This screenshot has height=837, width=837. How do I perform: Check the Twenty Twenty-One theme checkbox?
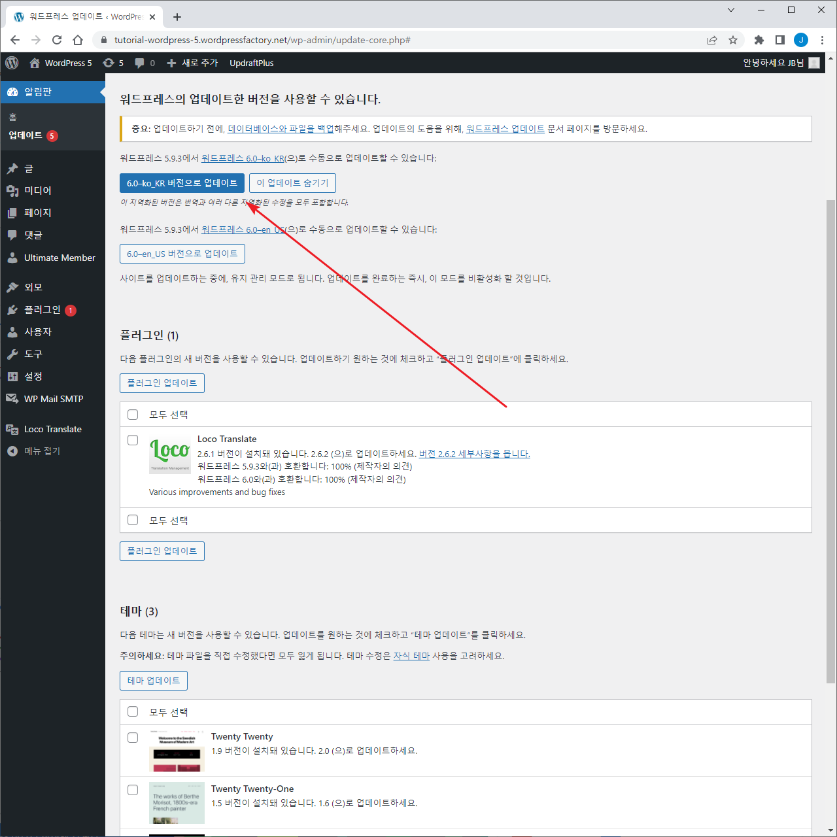(x=133, y=790)
